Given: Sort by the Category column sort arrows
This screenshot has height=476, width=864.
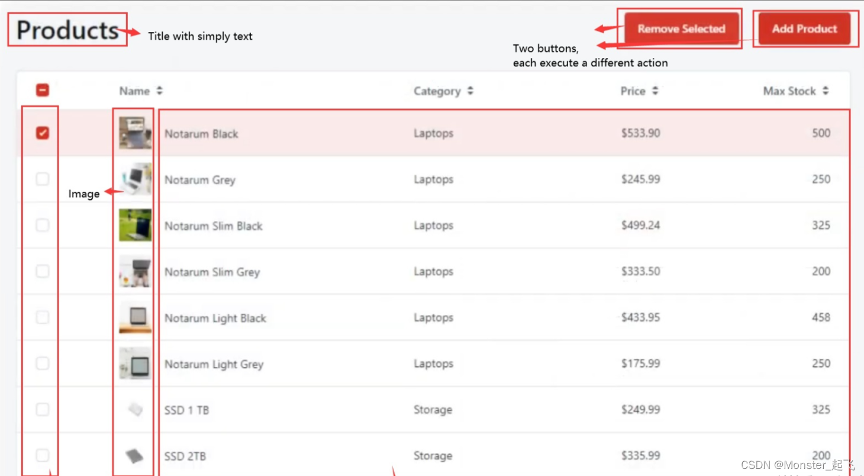Looking at the screenshot, I should (470, 91).
